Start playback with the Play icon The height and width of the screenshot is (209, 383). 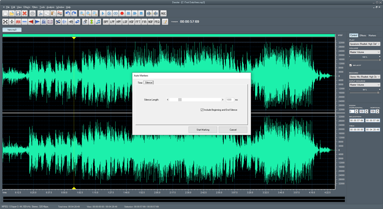point(103,13)
